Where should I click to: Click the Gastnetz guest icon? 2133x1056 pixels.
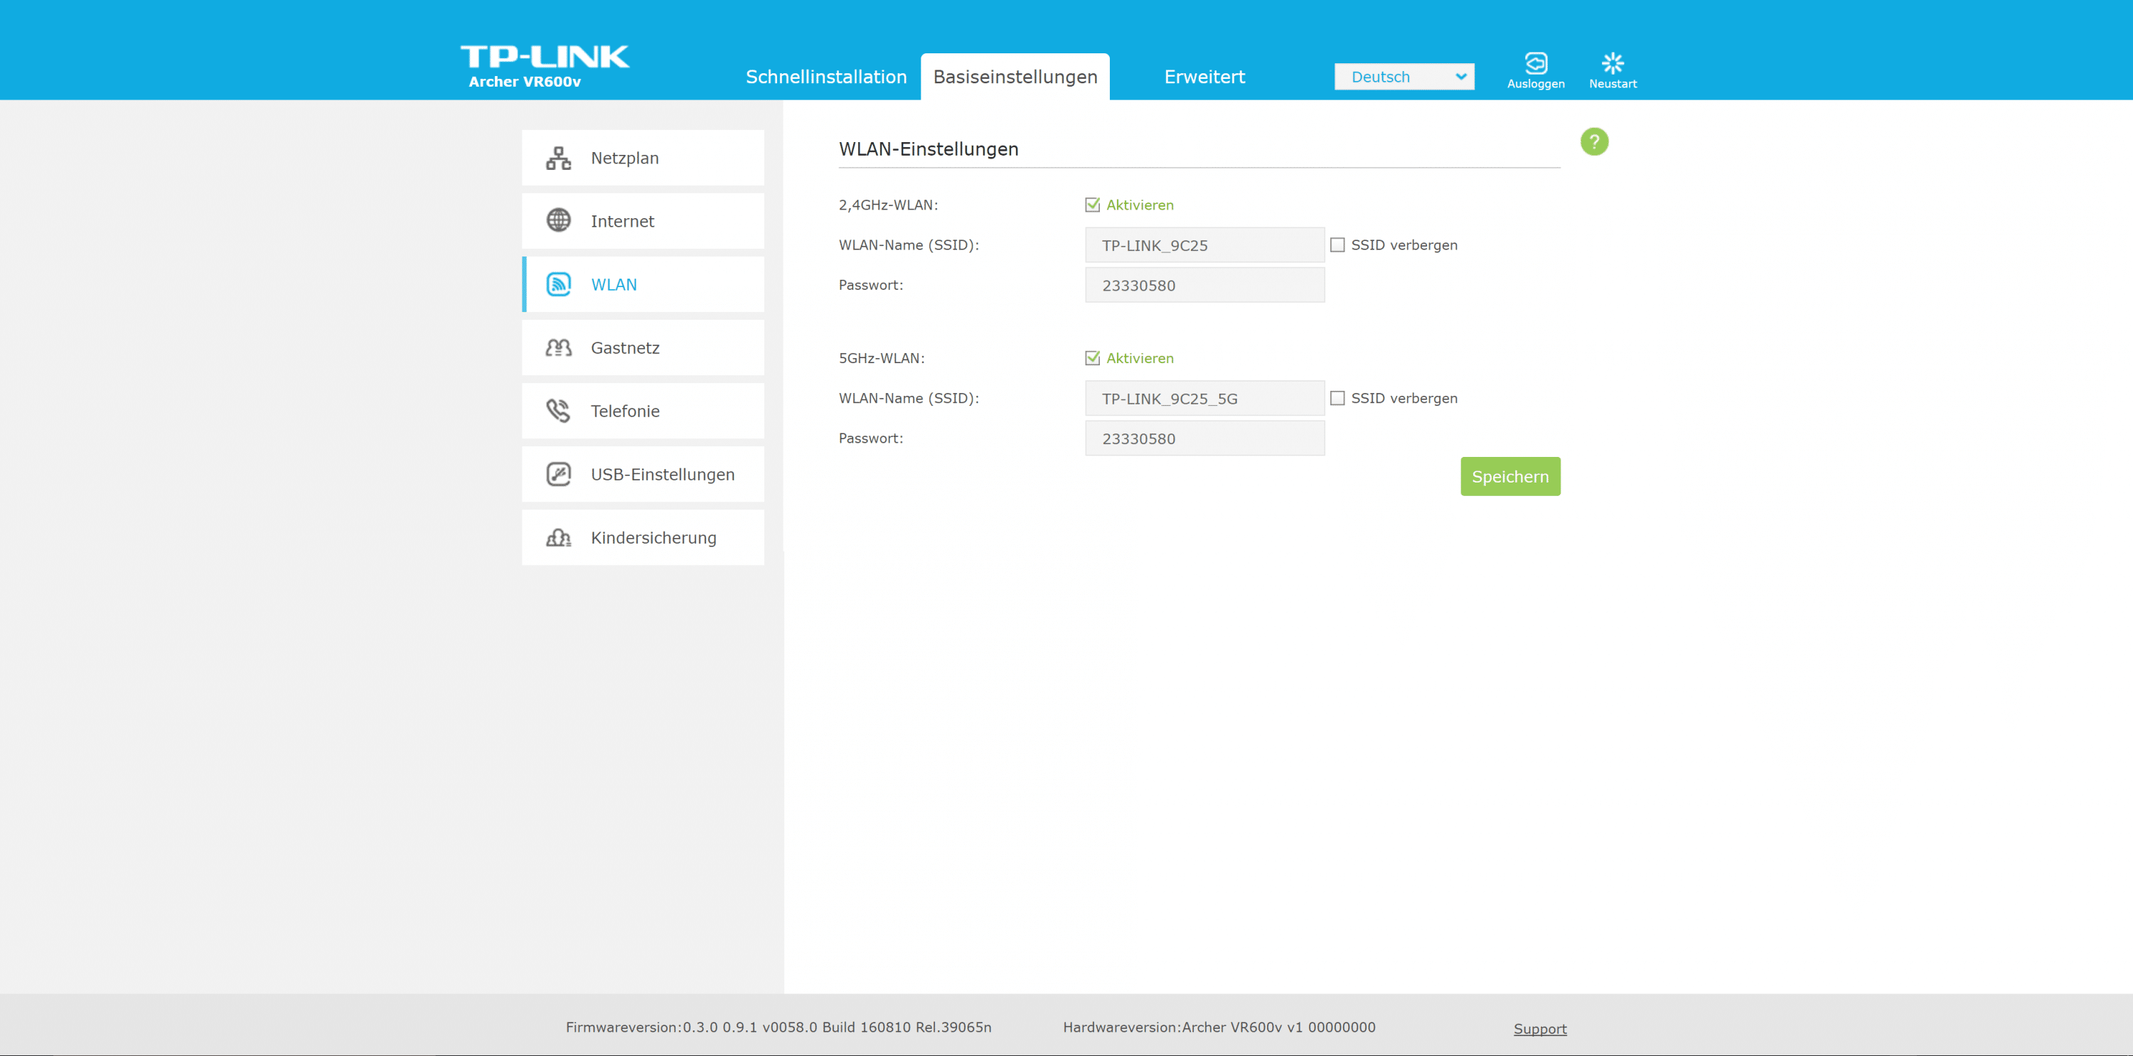click(x=558, y=347)
